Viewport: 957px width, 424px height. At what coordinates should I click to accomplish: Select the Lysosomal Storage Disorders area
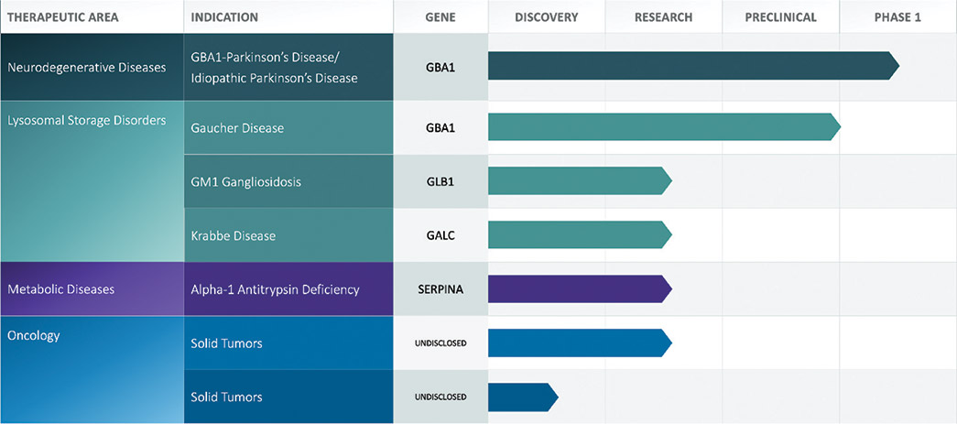87,121
